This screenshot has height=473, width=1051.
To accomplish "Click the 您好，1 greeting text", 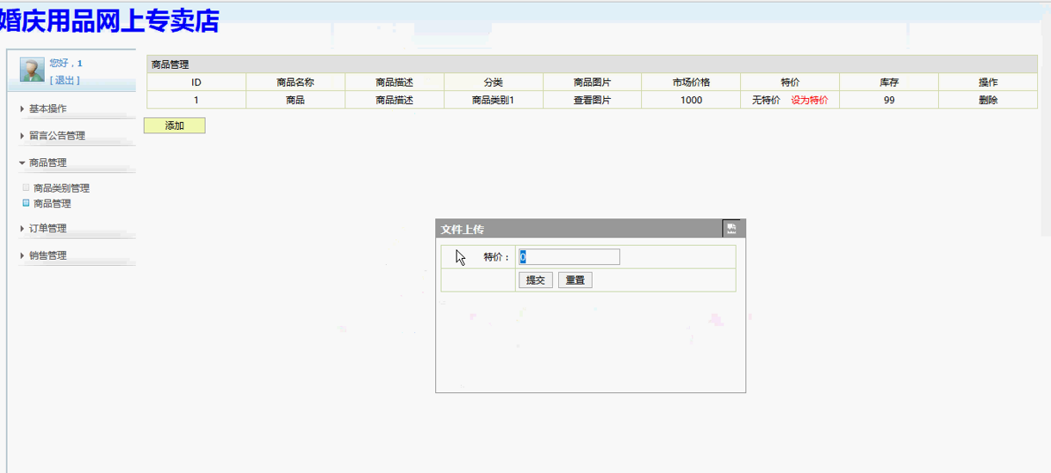I will [65, 64].
